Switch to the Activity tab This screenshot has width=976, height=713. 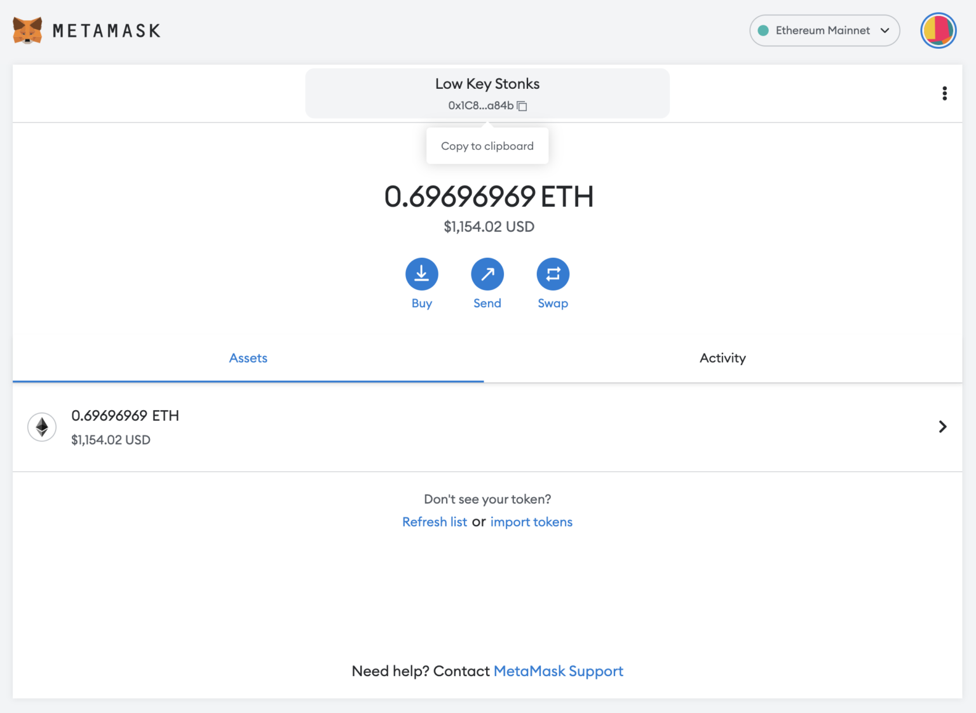722,357
